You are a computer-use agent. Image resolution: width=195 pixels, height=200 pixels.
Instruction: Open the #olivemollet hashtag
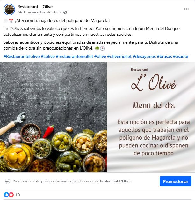pos(119,56)
